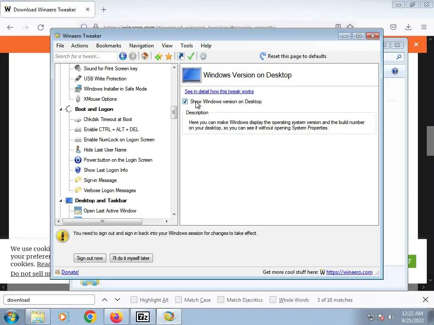Click the tree horizontal scroll left arrow

[x=58, y=221]
